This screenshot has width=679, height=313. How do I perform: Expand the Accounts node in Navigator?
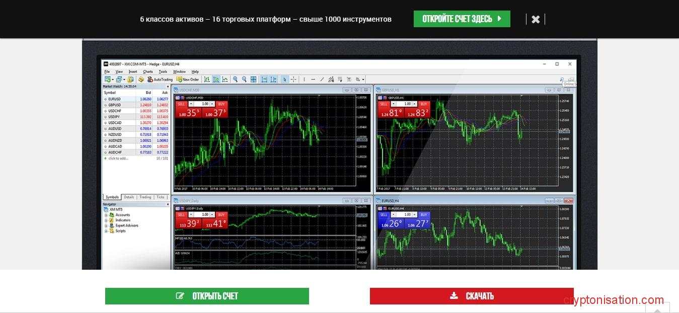click(x=106, y=215)
